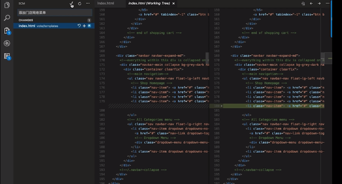Image resolution: width=342 pixels, height=184 pixels.
Task: Go to next change arrow
Action: tap(319, 3)
